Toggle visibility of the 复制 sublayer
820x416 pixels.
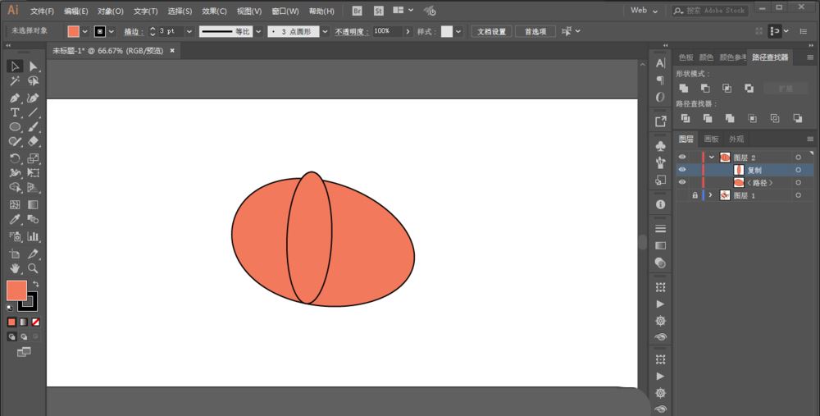tap(682, 170)
